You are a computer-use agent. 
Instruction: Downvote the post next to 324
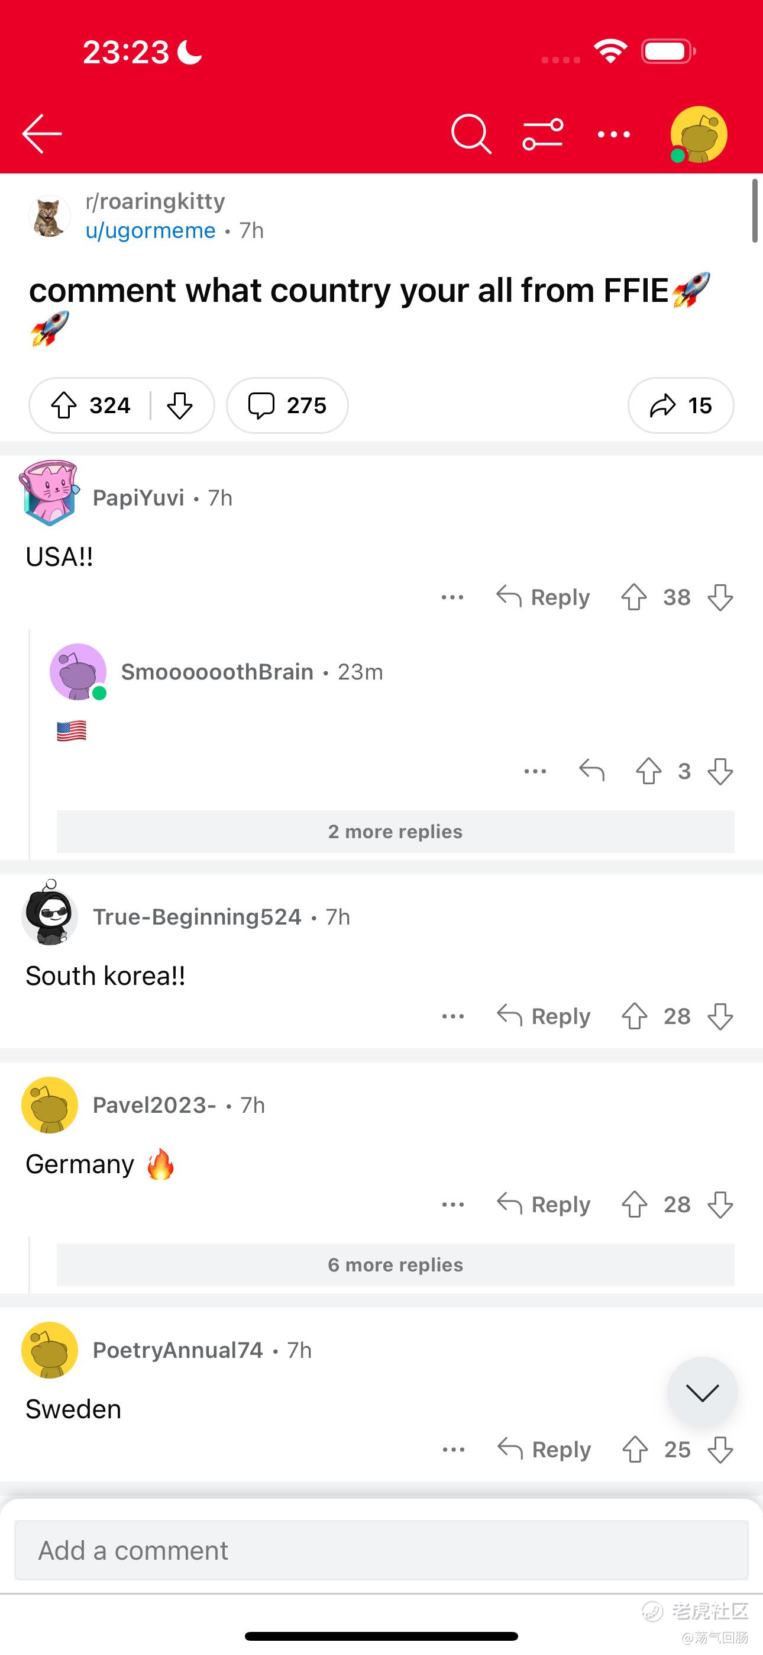[180, 405]
